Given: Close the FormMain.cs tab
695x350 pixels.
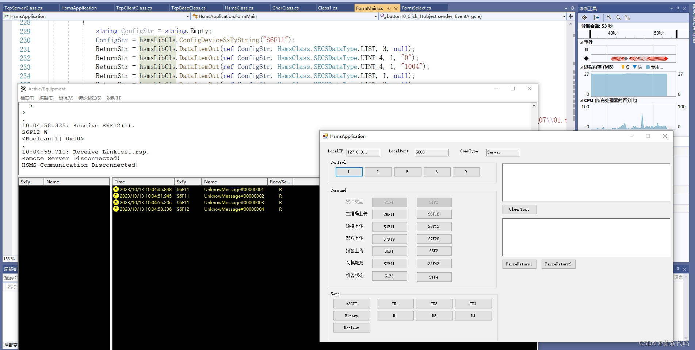Looking at the screenshot, I should [396, 8].
